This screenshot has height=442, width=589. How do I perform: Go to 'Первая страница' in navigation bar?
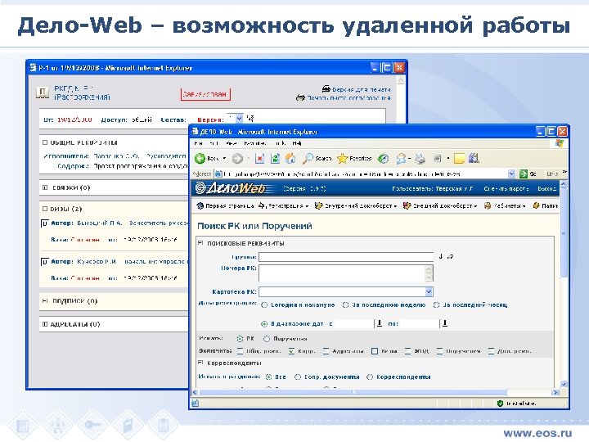(226, 206)
